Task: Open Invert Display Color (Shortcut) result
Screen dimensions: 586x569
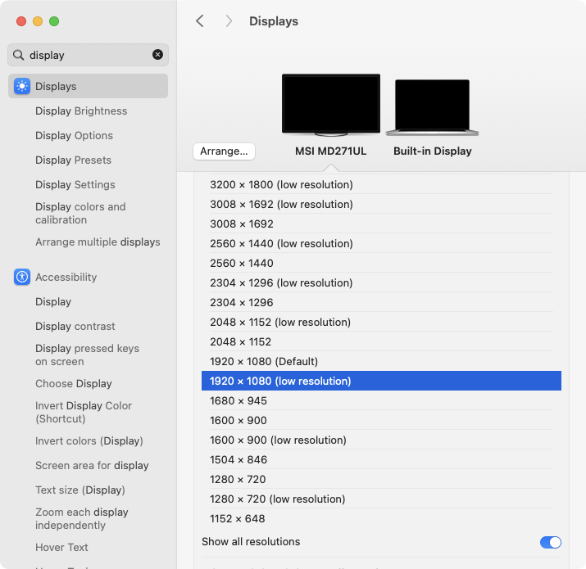Action: coord(84,412)
